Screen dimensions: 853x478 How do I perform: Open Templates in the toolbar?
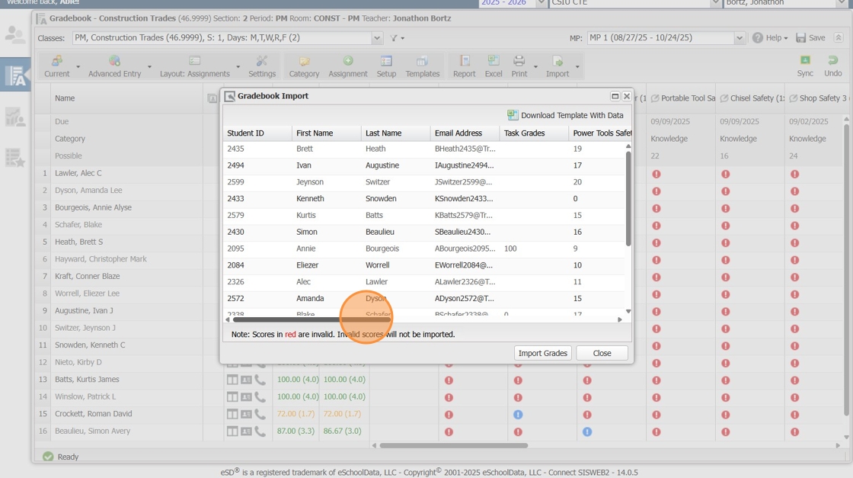[x=422, y=66]
